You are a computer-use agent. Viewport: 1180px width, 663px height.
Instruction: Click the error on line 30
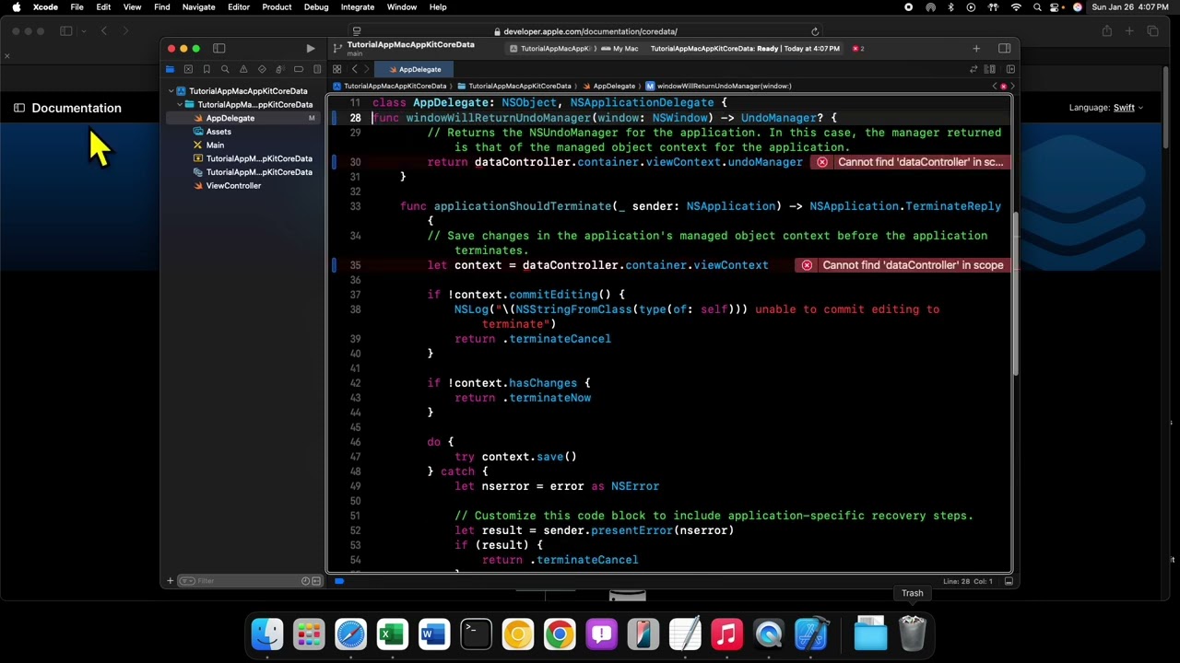910,162
